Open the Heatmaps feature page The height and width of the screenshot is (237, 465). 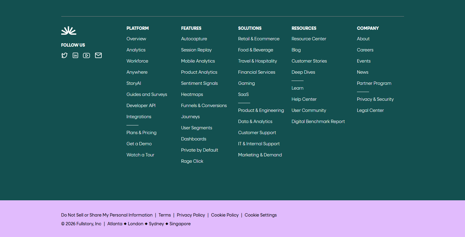pyautogui.click(x=192, y=94)
